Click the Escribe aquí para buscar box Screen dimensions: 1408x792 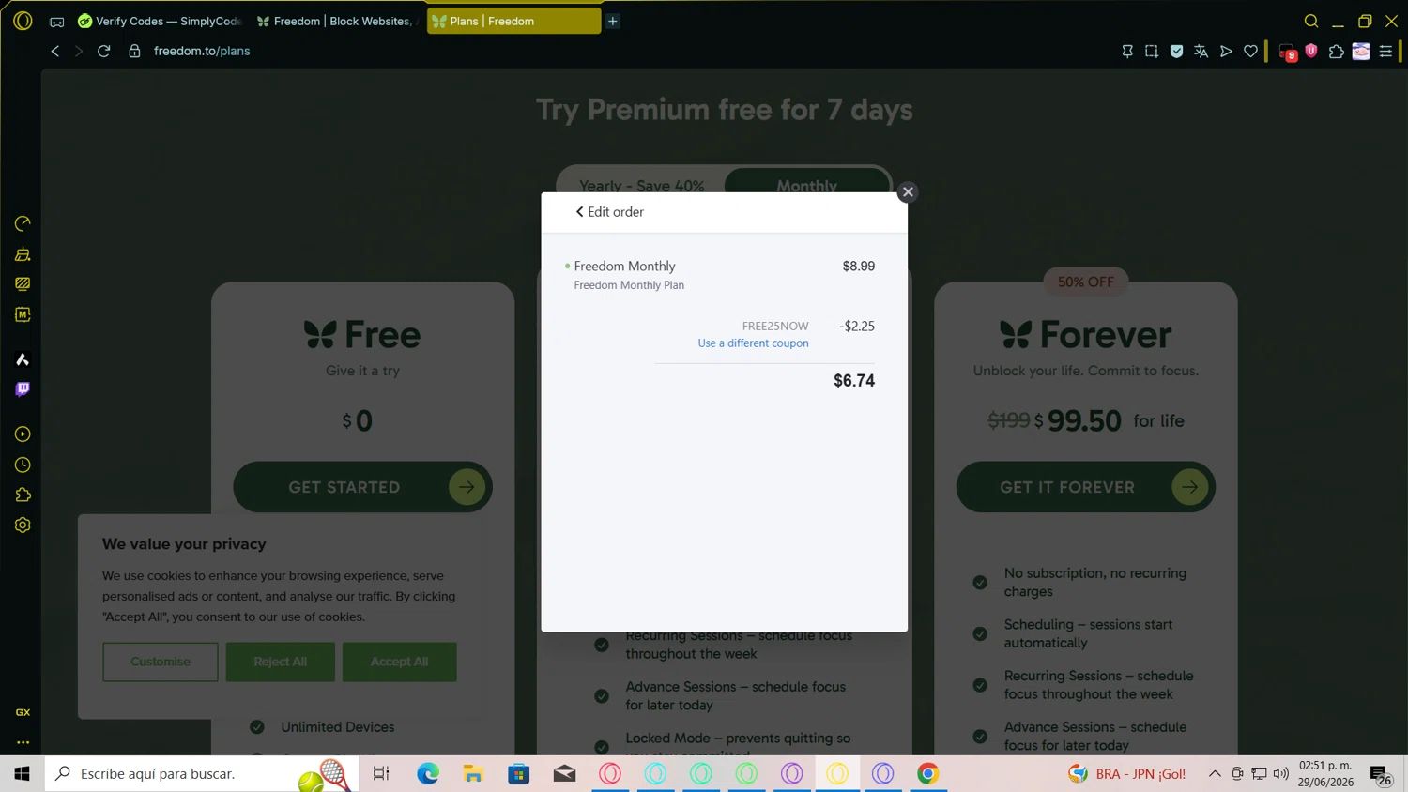pyautogui.click(x=202, y=773)
